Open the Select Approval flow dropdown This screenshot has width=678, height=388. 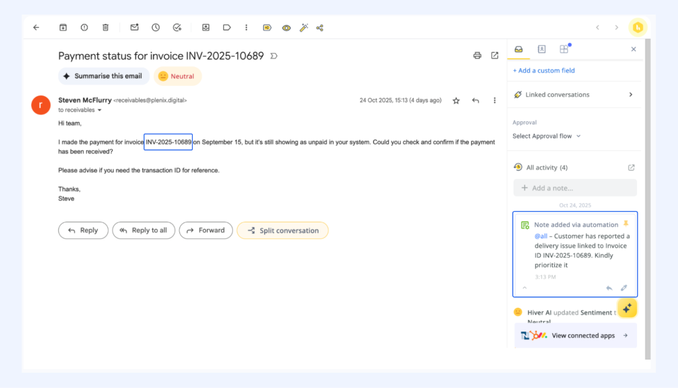546,136
